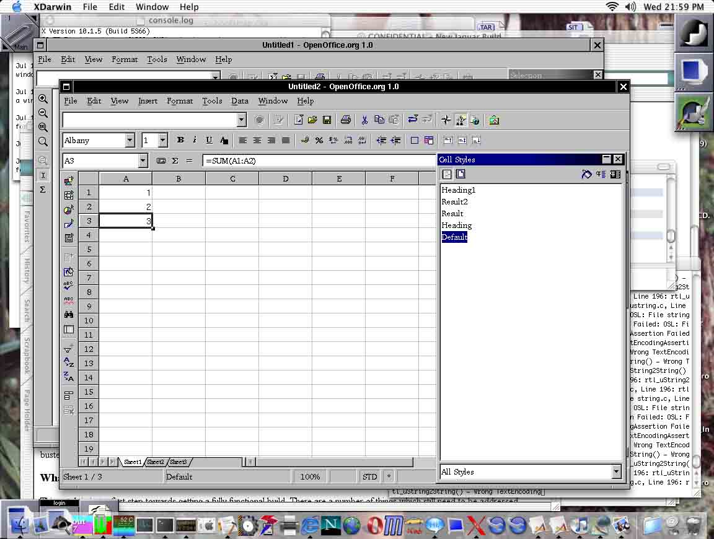Open the Tools menu in Untitled1 window
The width and height of the screenshot is (714, 539).
157,59
